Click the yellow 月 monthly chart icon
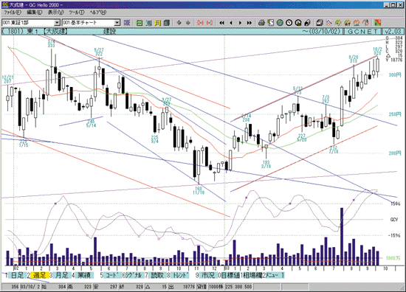Screen dimensions: 406x292 158,23
